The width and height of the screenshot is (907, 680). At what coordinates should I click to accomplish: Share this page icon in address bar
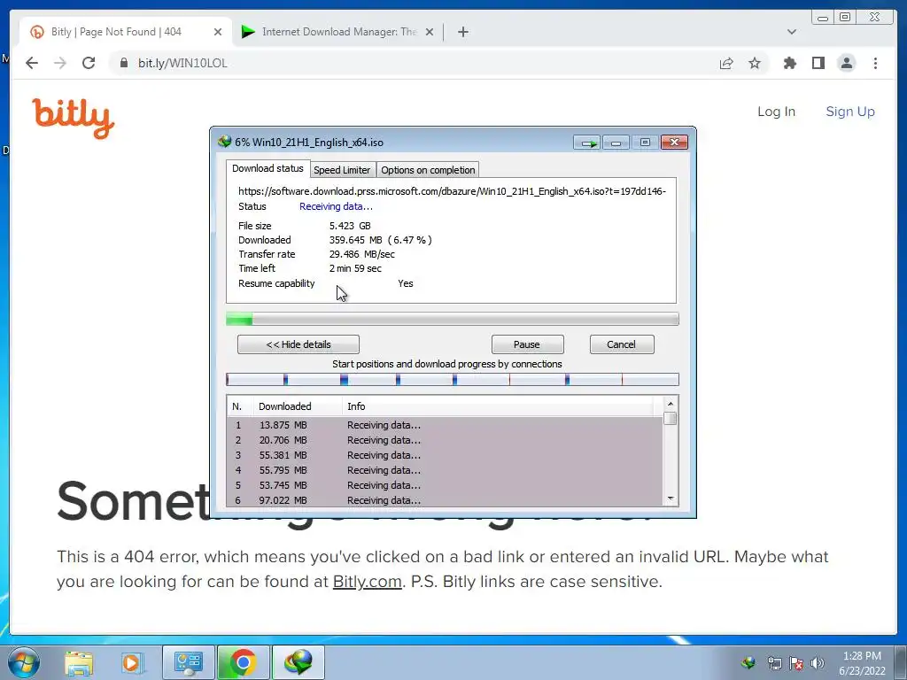(726, 63)
